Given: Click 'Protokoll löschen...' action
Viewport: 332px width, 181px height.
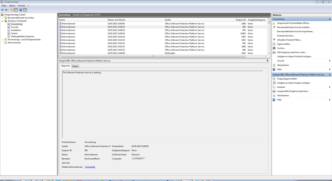Looking at the screenshot, I should [286, 36].
